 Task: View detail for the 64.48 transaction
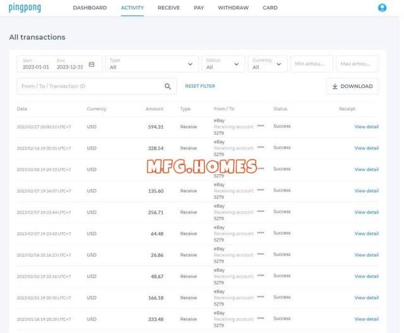[x=366, y=233]
